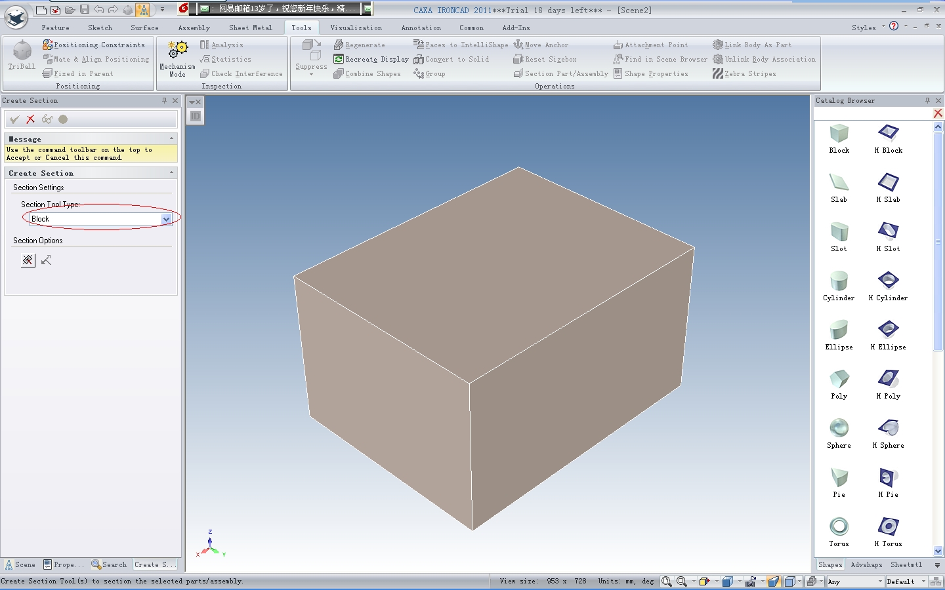Click the Define Section Tool icon
This screenshot has height=590, width=945.
click(28, 260)
